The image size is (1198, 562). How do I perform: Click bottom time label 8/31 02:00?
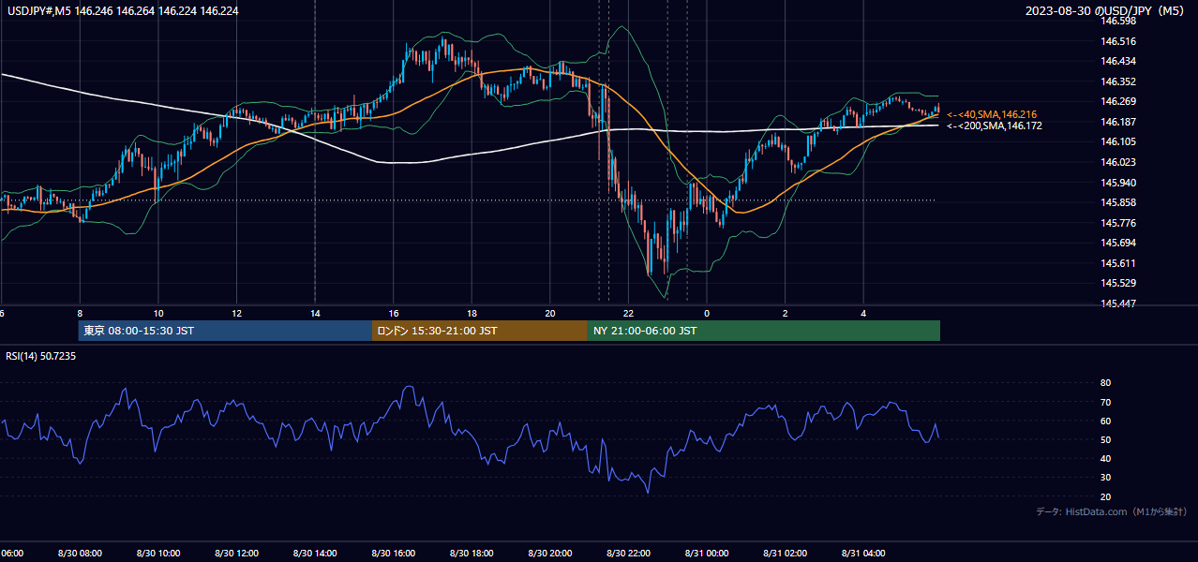point(785,554)
